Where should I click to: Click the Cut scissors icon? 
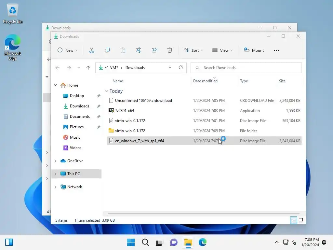click(91, 50)
